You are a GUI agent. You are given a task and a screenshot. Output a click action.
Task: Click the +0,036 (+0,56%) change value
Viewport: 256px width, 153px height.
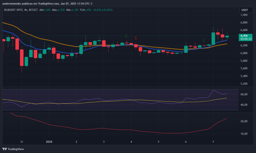[x=102, y=10]
